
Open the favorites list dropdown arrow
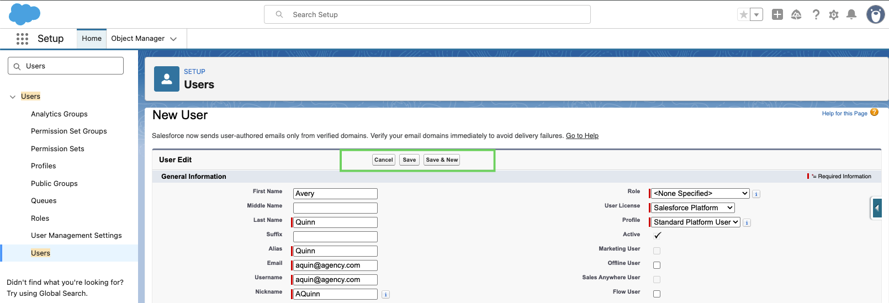[x=756, y=15]
